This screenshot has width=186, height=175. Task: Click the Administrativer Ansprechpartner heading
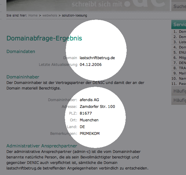click(x=42, y=146)
